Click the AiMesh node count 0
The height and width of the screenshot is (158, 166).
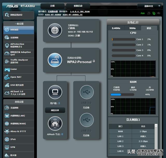coord(62,134)
